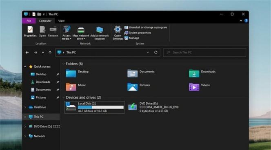271x150 pixels.
Task: Expand address bar history dropdown
Action: [148, 52]
